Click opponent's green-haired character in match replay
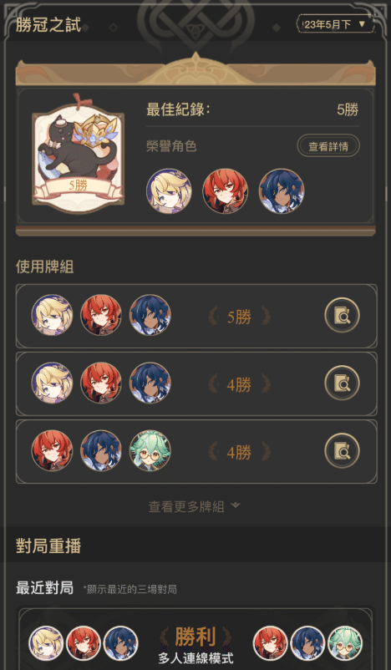391x670 pixels. [345, 643]
